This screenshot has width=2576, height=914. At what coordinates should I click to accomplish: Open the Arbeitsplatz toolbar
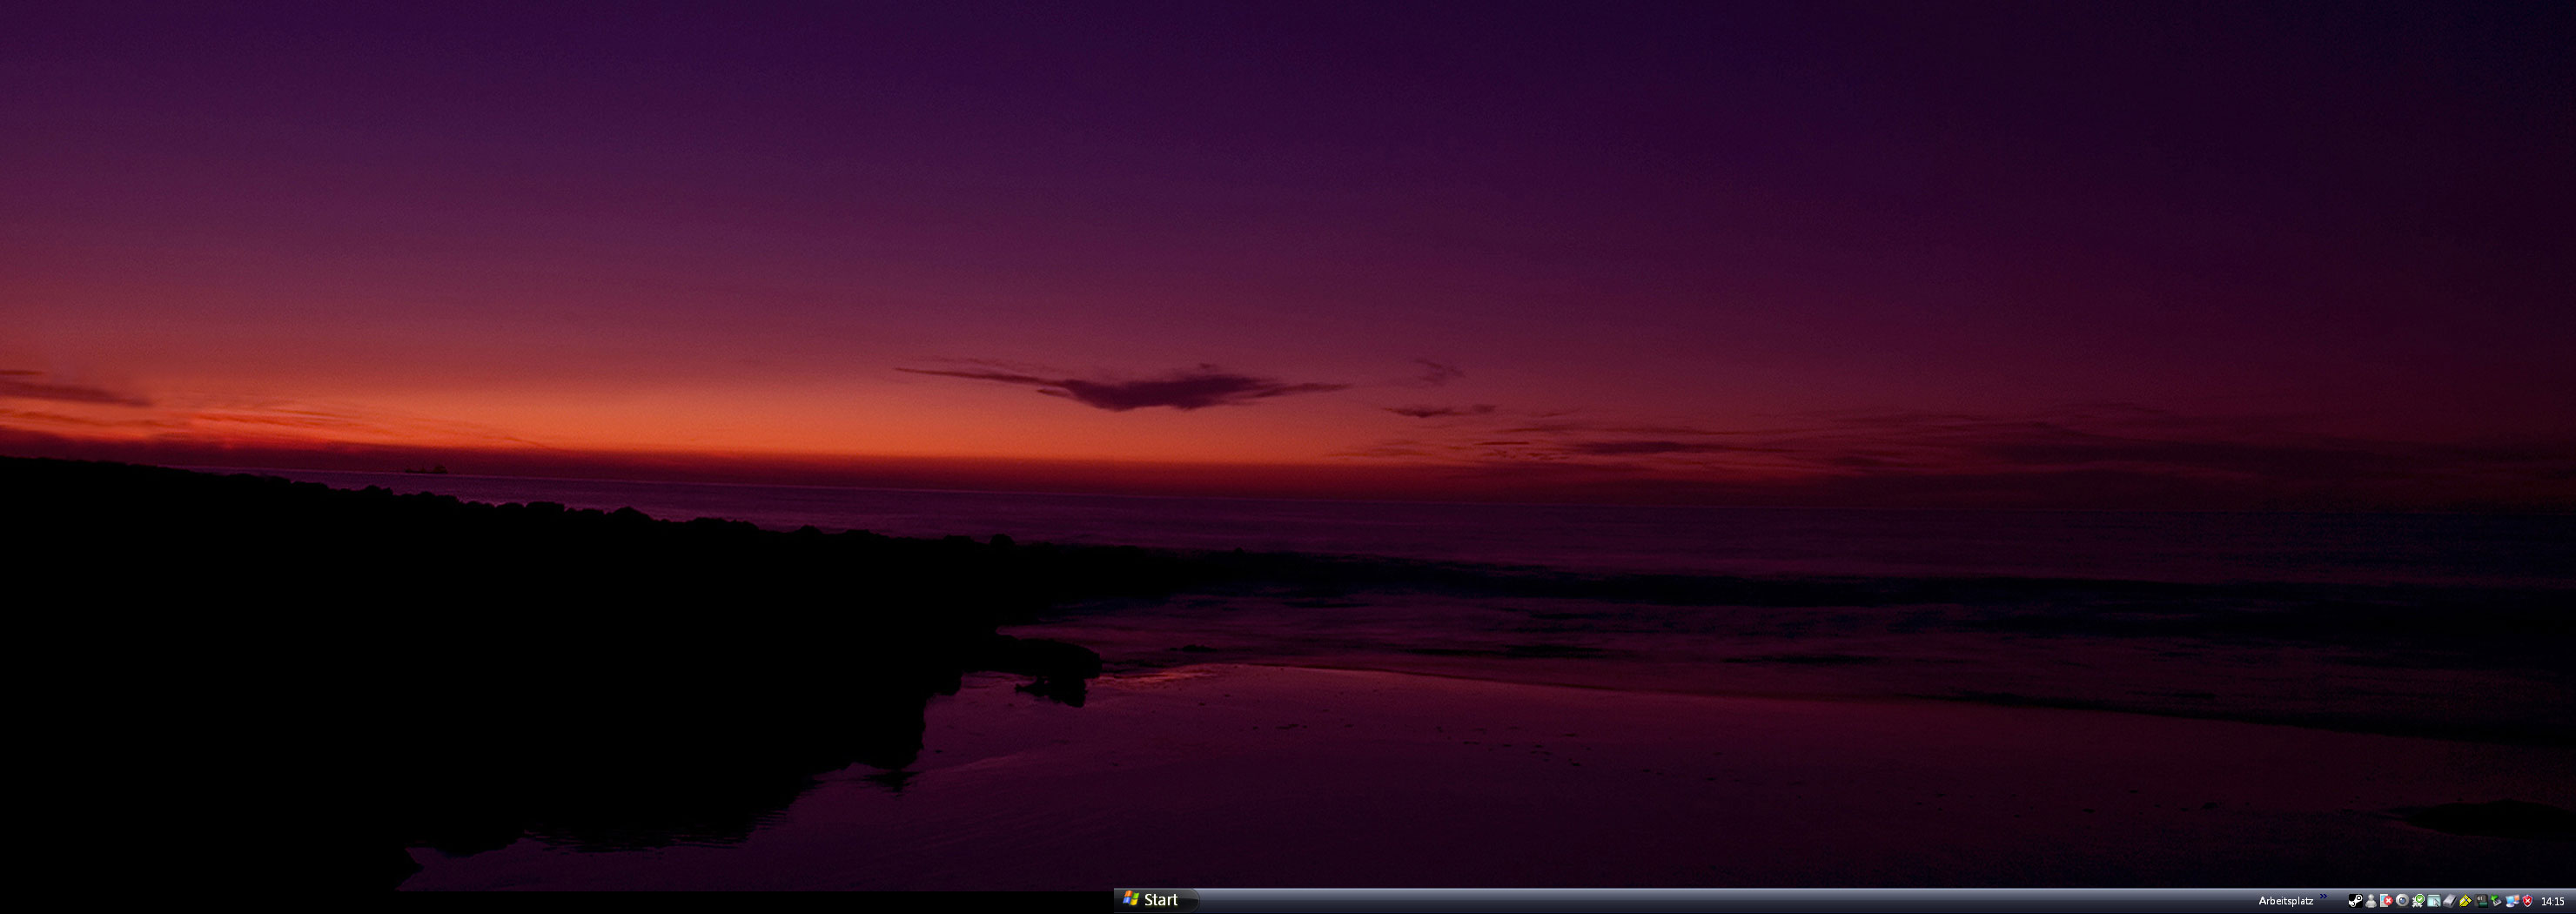pos(2285,901)
